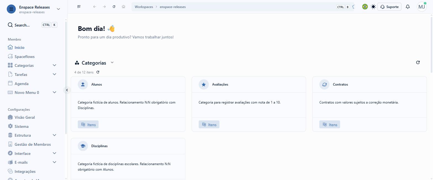Refresh the item count beside 4 de 12 itens
Image resolution: width=433 pixels, height=180 pixels.
click(x=98, y=72)
